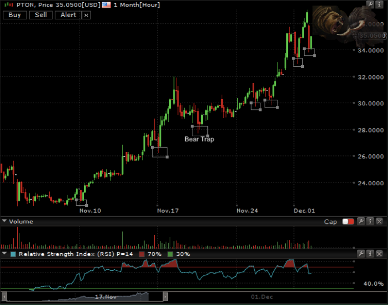Click the 28.0000 price axis label
388x305 pixels.
(x=371, y=130)
